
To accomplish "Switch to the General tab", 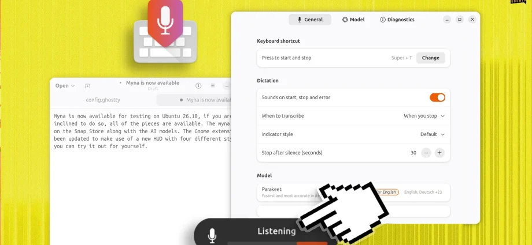I will pos(310,20).
